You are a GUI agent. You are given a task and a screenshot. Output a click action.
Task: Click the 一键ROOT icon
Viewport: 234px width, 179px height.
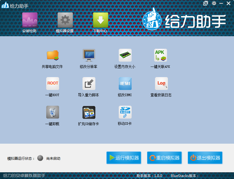(x=53, y=84)
